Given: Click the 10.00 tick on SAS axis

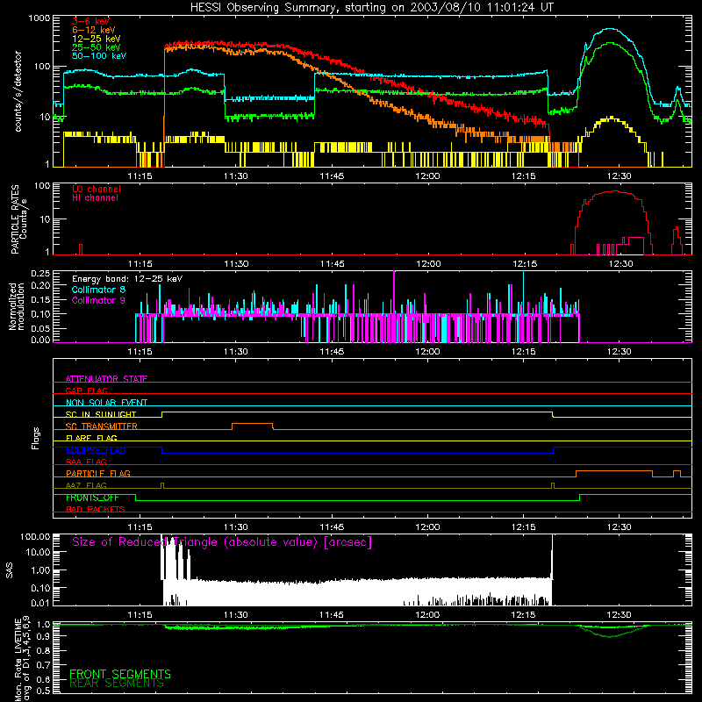Looking at the screenshot, I should (38, 552).
